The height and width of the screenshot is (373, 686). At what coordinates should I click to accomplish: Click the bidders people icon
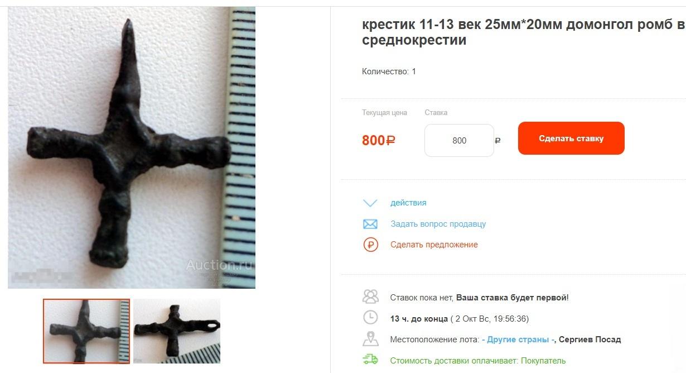coord(370,296)
